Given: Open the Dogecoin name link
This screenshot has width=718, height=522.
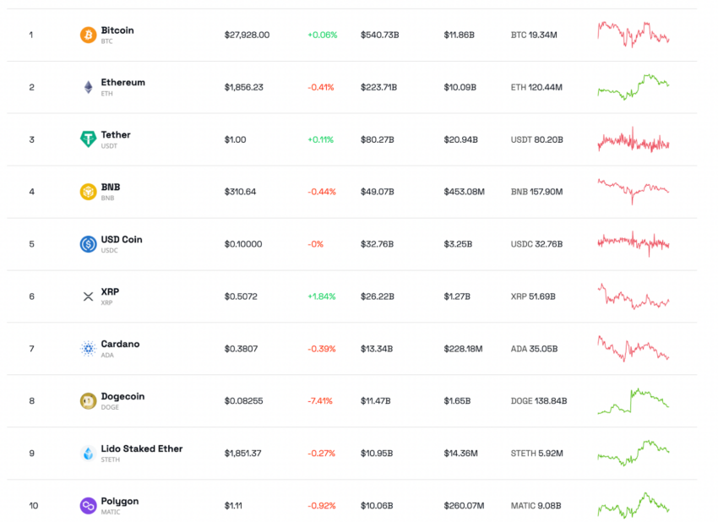Looking at the screenshot, I should 122,396.
